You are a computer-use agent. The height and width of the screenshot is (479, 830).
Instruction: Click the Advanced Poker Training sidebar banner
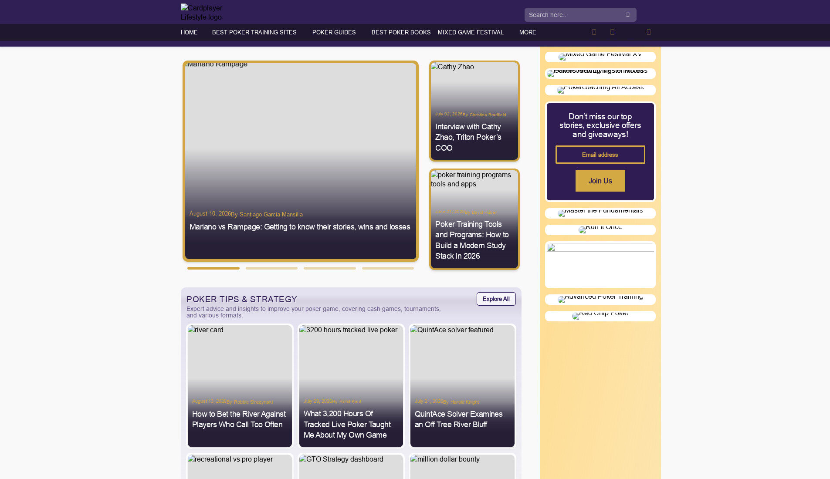600,300
